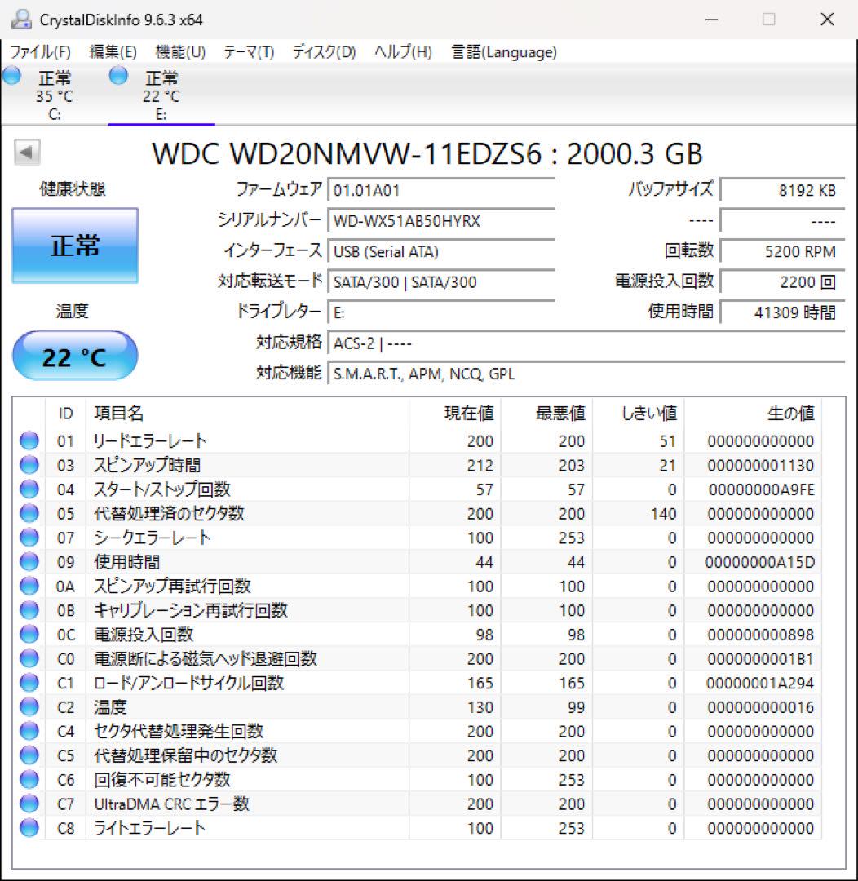Switch to the C: drive tab at 35 °C
The image size is (858, 881).
(54, 95)
